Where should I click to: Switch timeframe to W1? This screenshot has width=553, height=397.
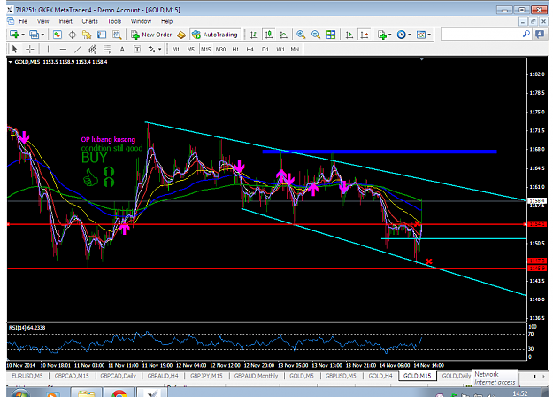[x=280, y=49]
